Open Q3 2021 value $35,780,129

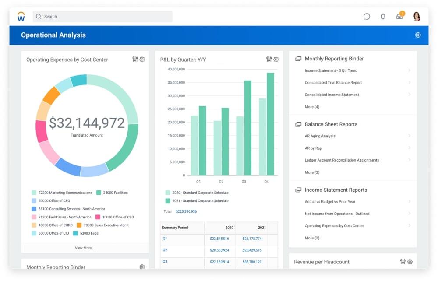(252, 262)
